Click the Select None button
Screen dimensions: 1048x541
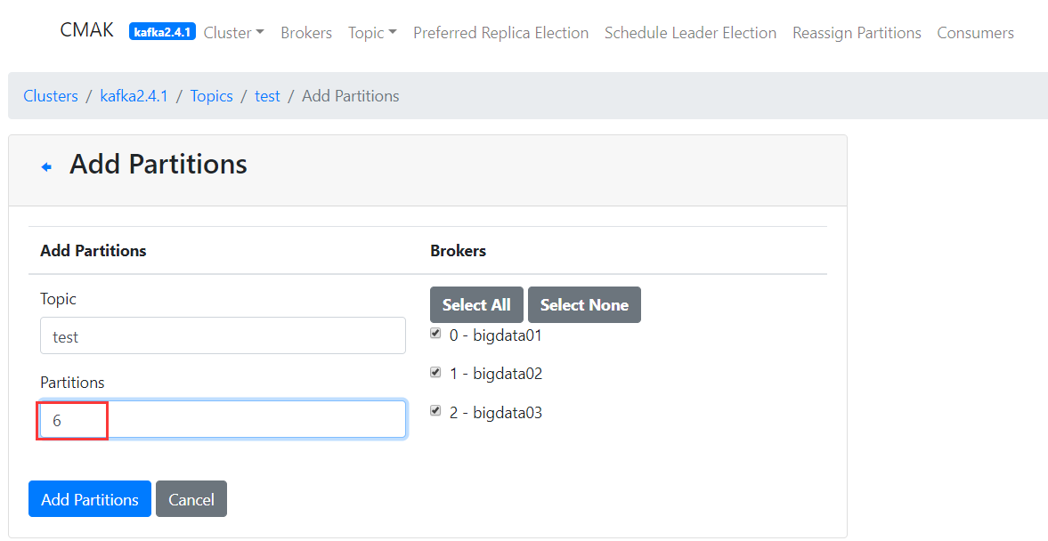tap(584, 305)
